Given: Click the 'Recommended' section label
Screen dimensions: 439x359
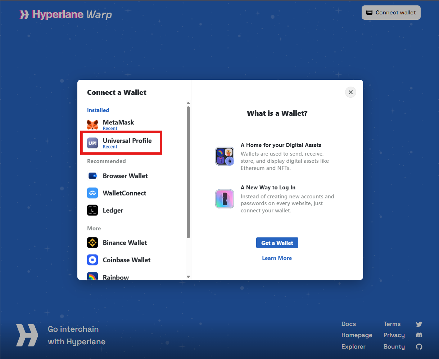Looking at the screenshot, I should point(107,161).
